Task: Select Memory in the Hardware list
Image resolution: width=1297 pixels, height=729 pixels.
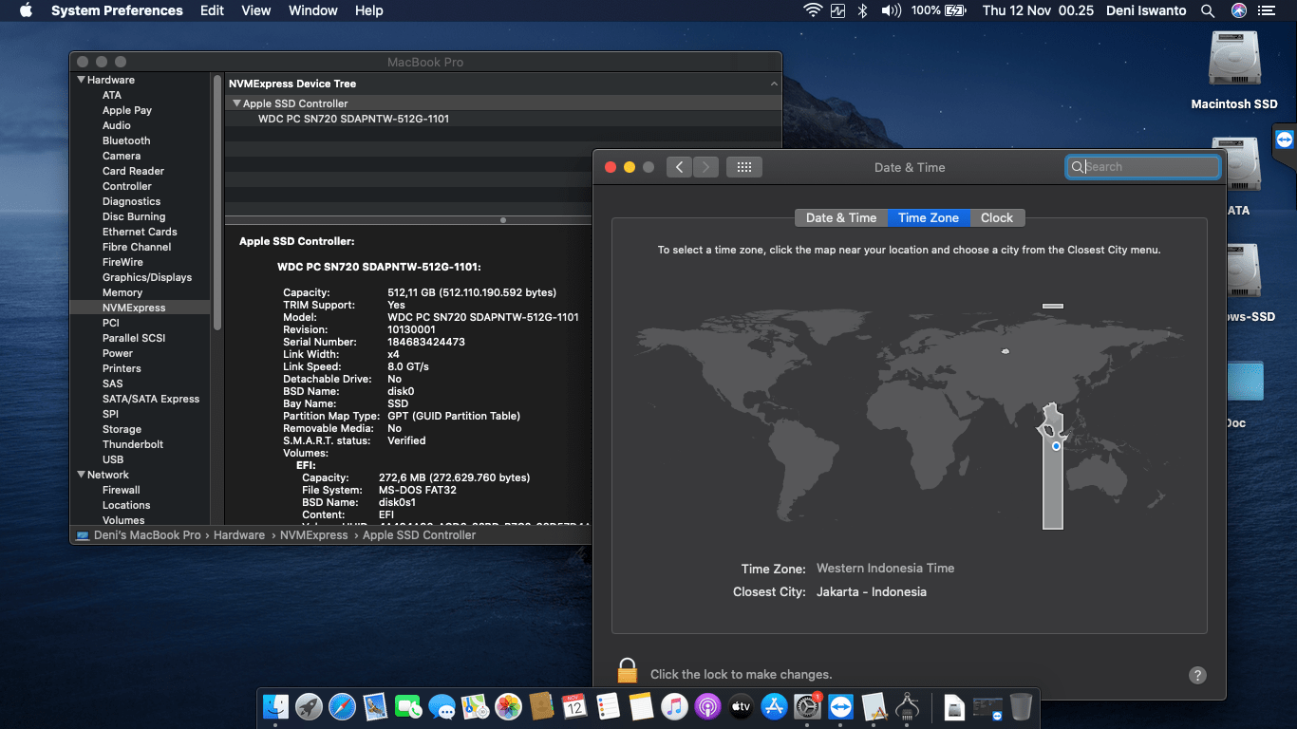Action: pyautogui.click(x=122, y=292)
